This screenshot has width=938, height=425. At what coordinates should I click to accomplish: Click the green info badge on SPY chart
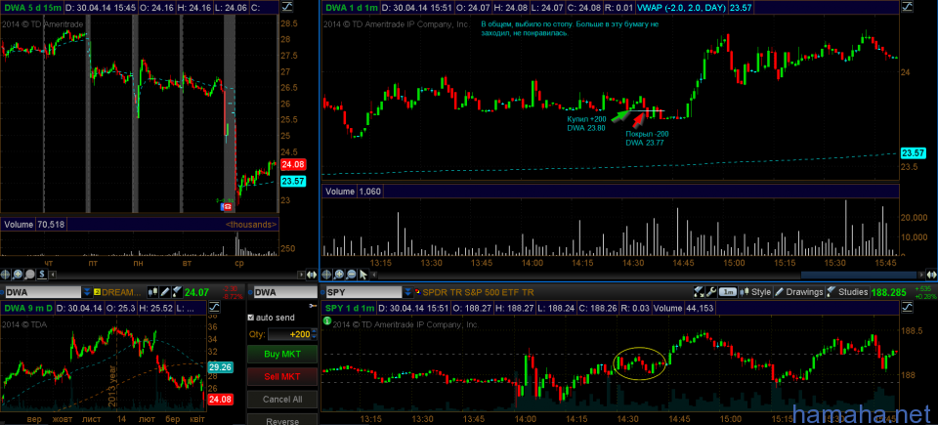click(x=326, y=321)
